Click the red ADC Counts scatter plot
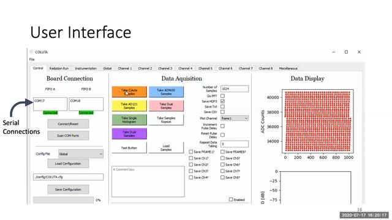392x220 pixels. tap(318, 121)
